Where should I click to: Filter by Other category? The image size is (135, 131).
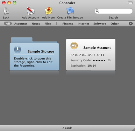click(115, 24)
